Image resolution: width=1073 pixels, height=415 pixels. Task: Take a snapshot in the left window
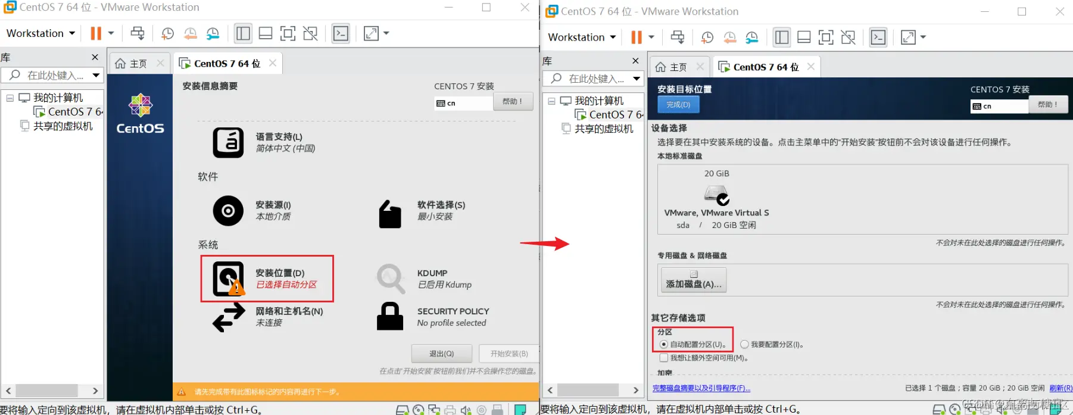pos(168,33)
